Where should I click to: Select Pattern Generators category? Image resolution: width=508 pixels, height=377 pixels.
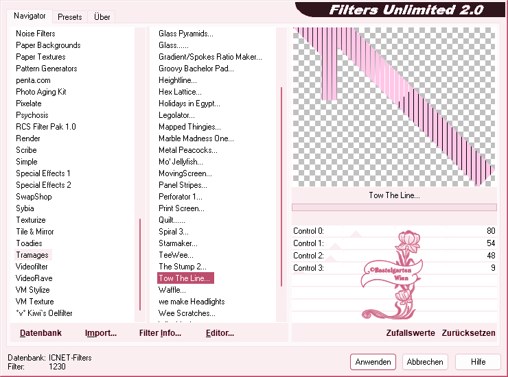[x=47, y=69]
